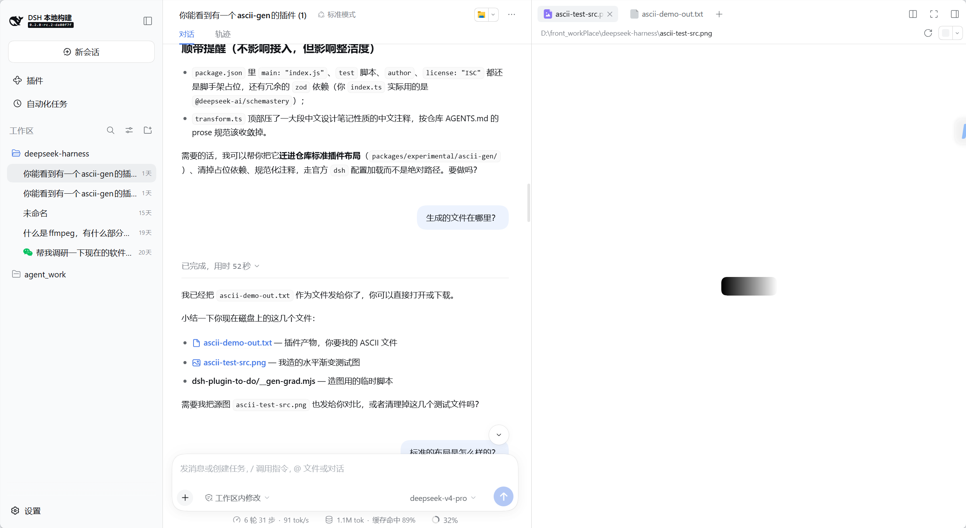Open the 什么是ffmpeg conversation
Screen dimensions: 966x528
click(x=81, y=233)
